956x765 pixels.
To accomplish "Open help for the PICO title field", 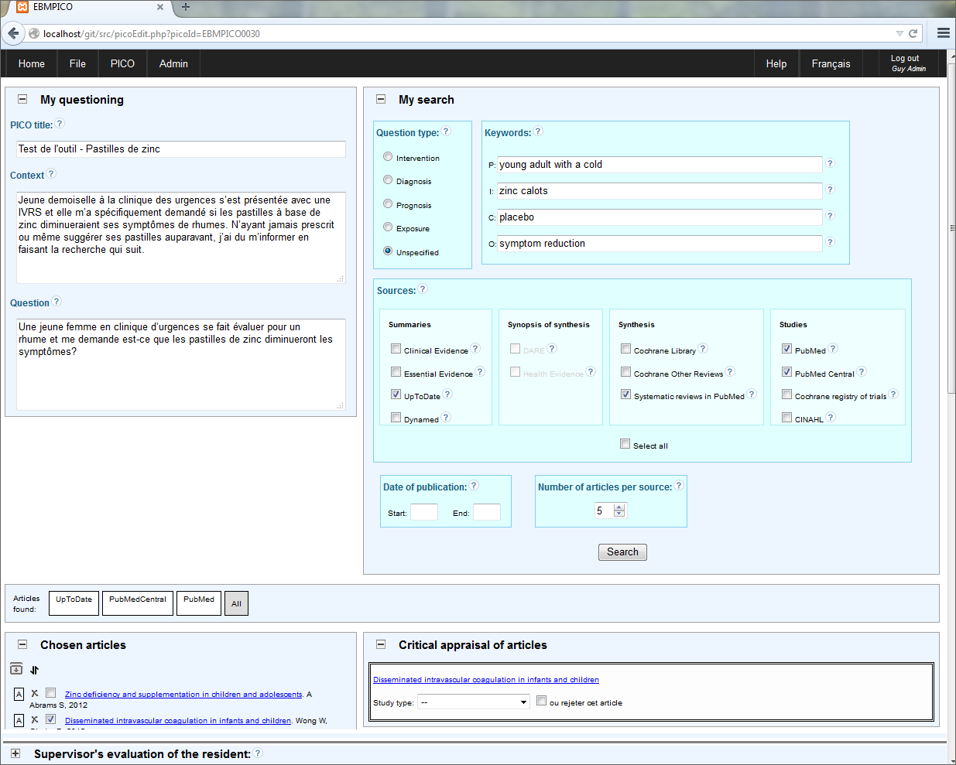I will click(x=59, y=123).
